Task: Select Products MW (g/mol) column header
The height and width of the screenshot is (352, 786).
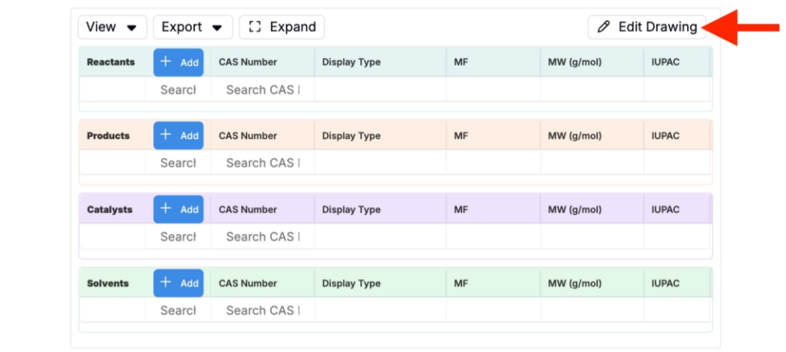Action: [x=592, y=136]
